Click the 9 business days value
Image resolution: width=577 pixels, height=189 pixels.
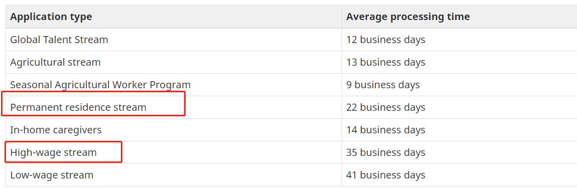click(x=383, y=85)
